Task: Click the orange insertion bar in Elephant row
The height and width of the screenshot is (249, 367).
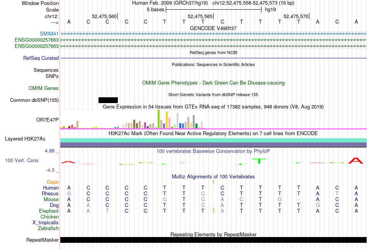Action: coord(213,211)
